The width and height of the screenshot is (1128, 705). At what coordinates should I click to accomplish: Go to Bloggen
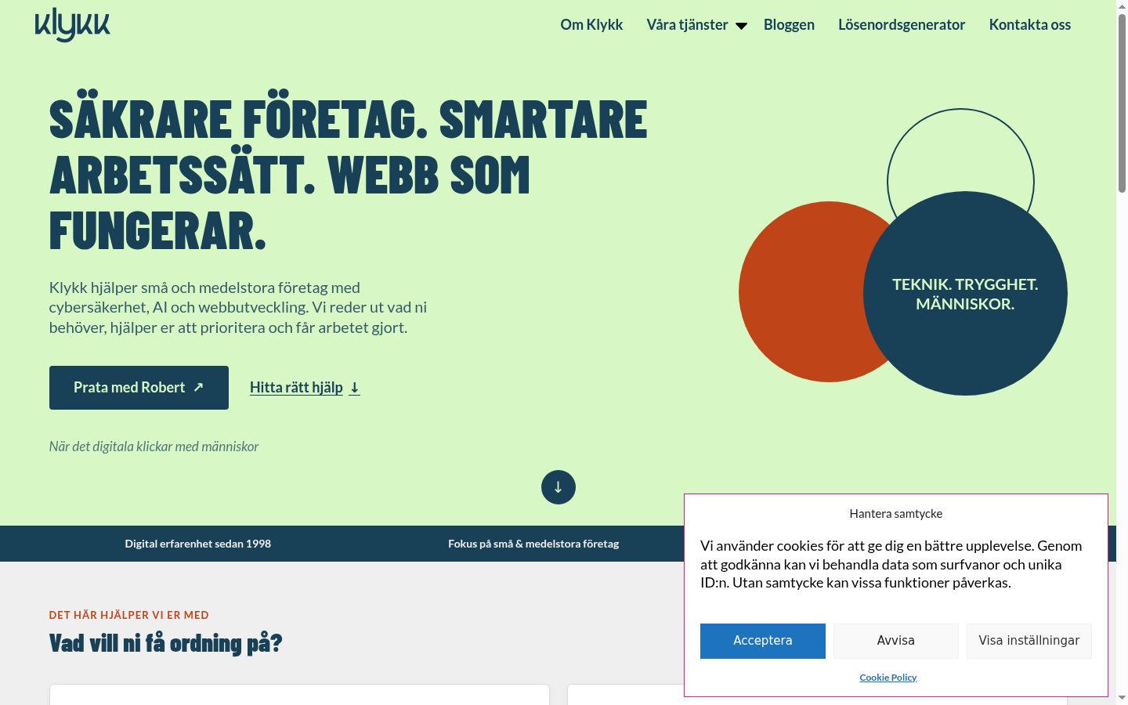tap(789, 24)
